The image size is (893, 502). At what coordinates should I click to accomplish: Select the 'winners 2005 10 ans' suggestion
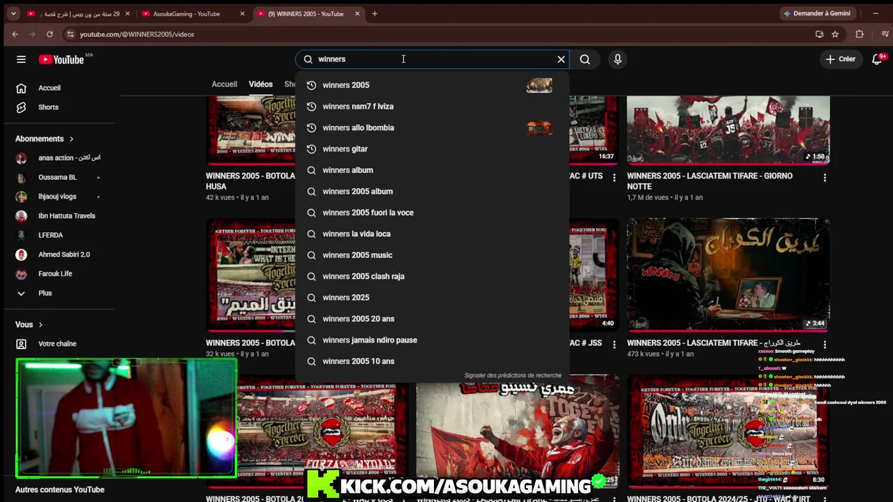433,361
